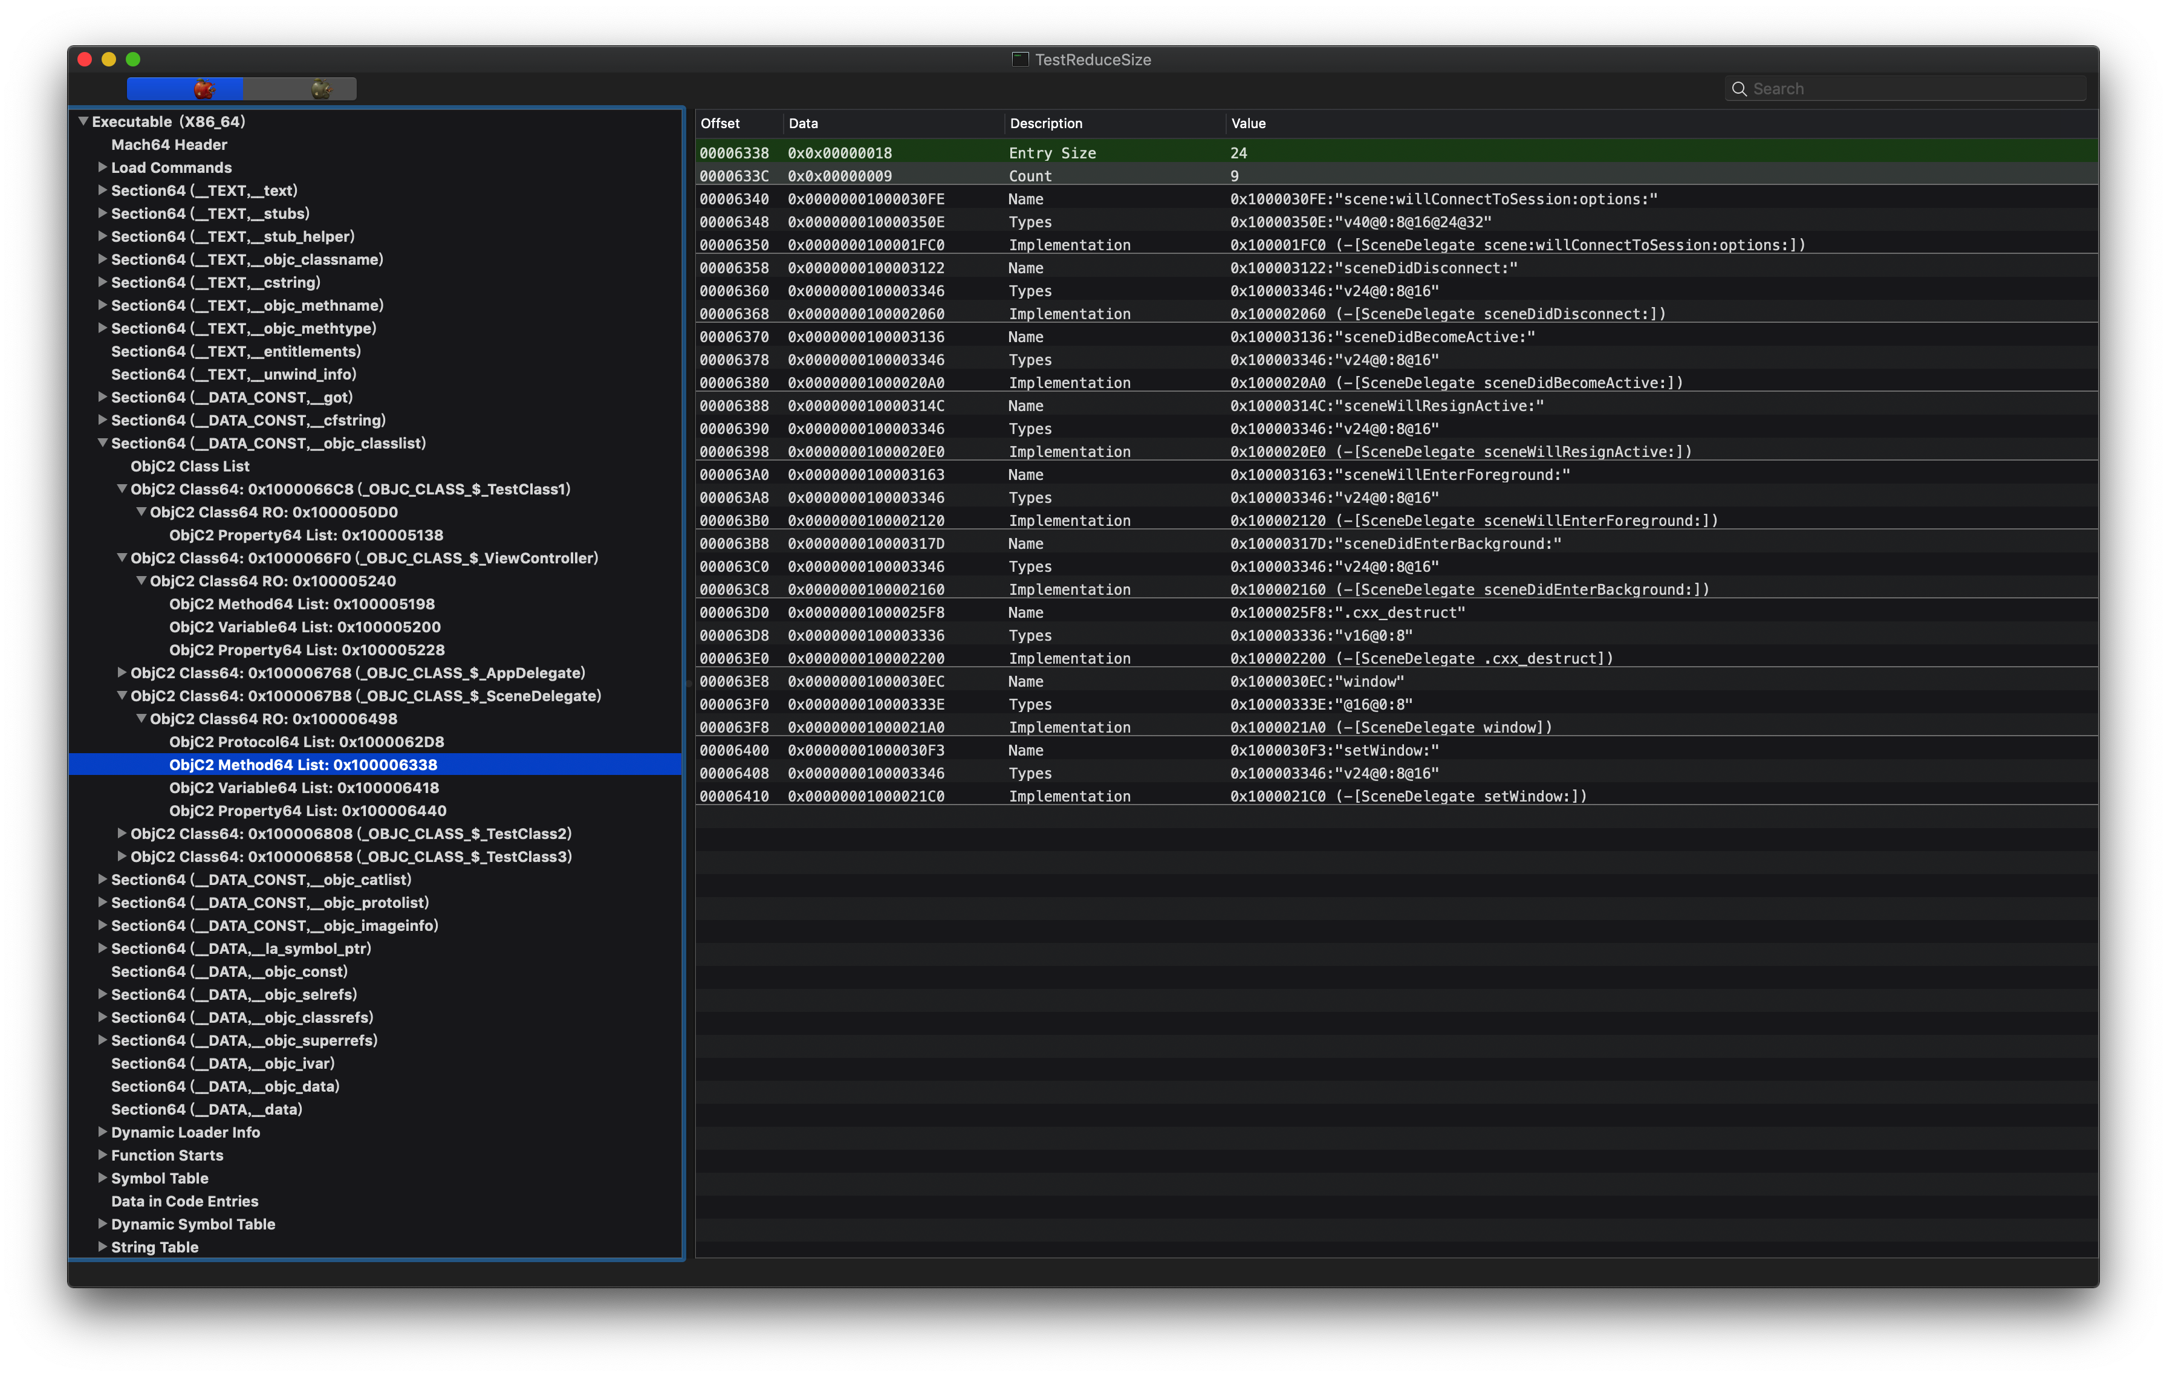Select ObjC2 Method64 List: 0x100005198
The height and width of the screenshot is (1377, 2167).
[x=375, y=603]
